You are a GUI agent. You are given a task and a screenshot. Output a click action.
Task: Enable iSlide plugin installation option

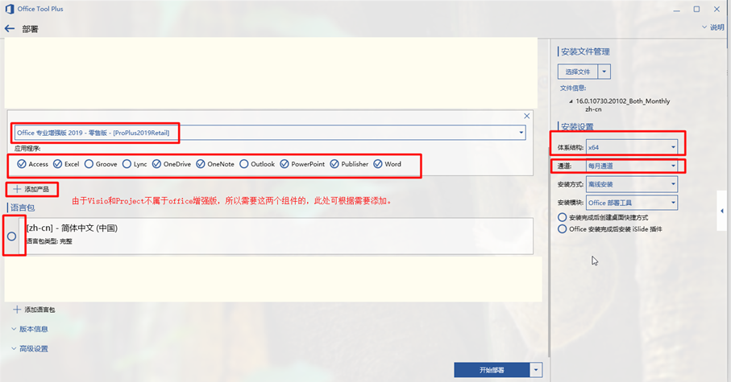click(x=563, y=229)
